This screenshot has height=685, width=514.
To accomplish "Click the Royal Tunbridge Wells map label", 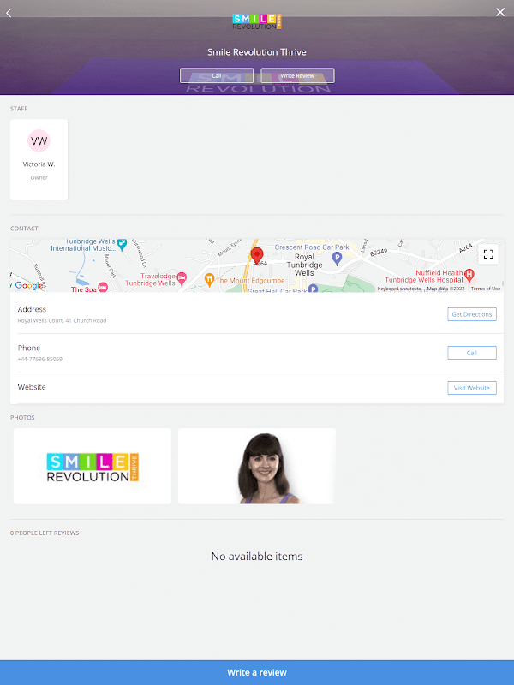I will 305,265.
